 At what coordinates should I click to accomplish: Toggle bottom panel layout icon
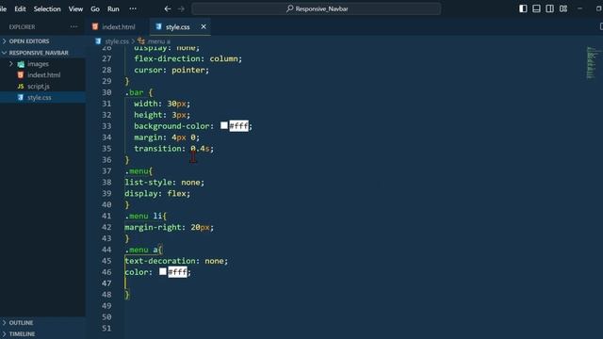click(x=536, y=8)
